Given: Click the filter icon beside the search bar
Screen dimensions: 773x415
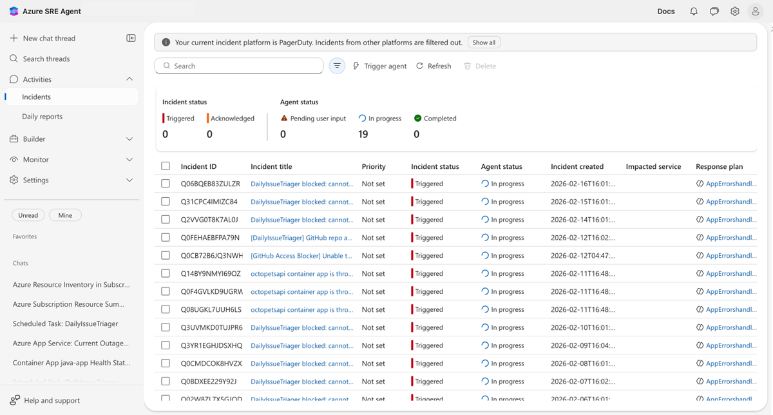Looking at the screenshot, I should pos(336,65).
